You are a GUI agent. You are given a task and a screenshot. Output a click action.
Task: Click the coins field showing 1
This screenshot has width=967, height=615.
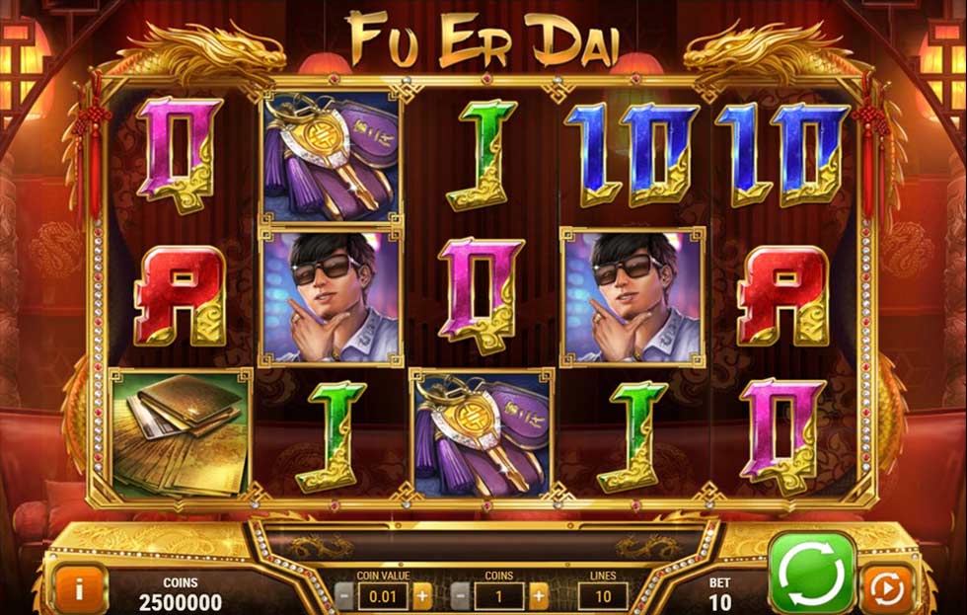(499, 596)
